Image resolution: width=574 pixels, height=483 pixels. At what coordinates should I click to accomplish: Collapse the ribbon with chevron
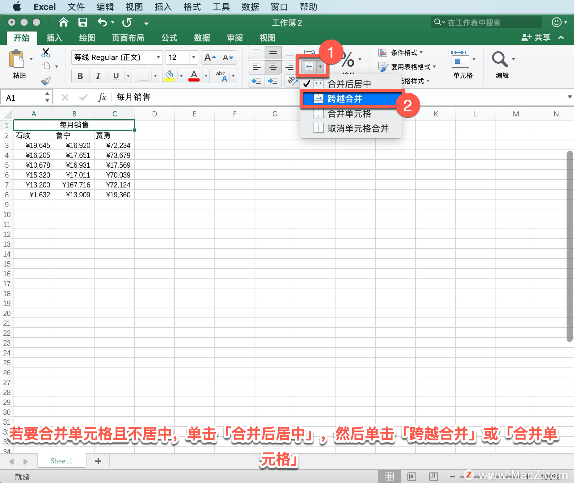pos(561,37)
